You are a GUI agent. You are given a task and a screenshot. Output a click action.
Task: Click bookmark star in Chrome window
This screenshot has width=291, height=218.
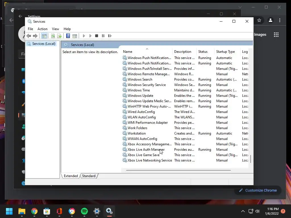point(259,20)
